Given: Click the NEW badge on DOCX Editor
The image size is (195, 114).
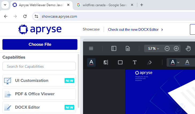Looking at the screenshot, I should click(69, 107).
